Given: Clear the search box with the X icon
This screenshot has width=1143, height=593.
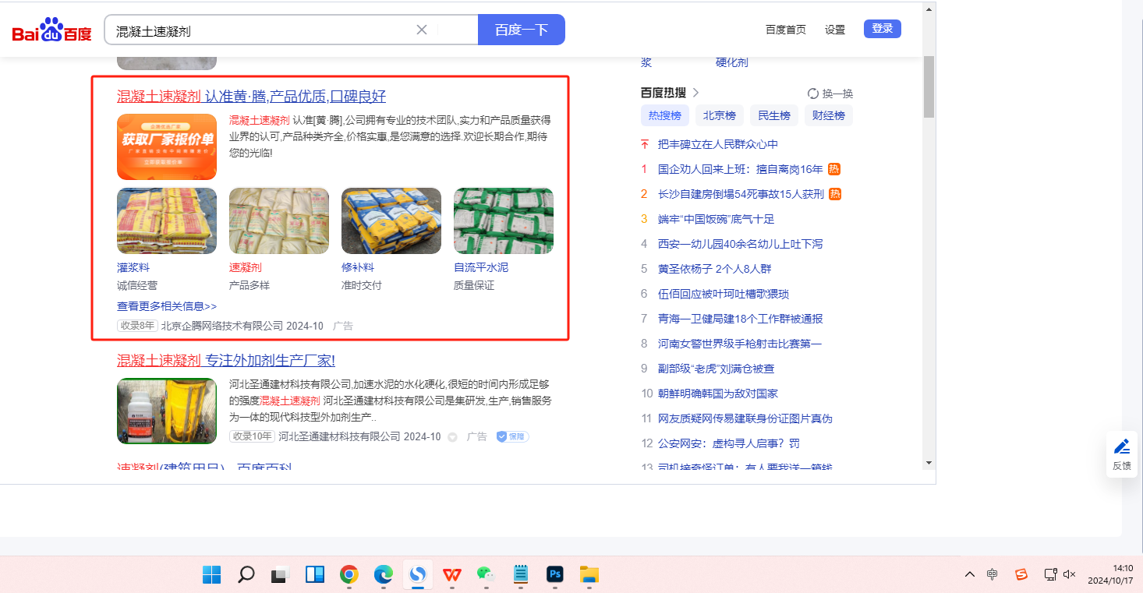Looking at the screenshot, I should click(x=422, y=30).
